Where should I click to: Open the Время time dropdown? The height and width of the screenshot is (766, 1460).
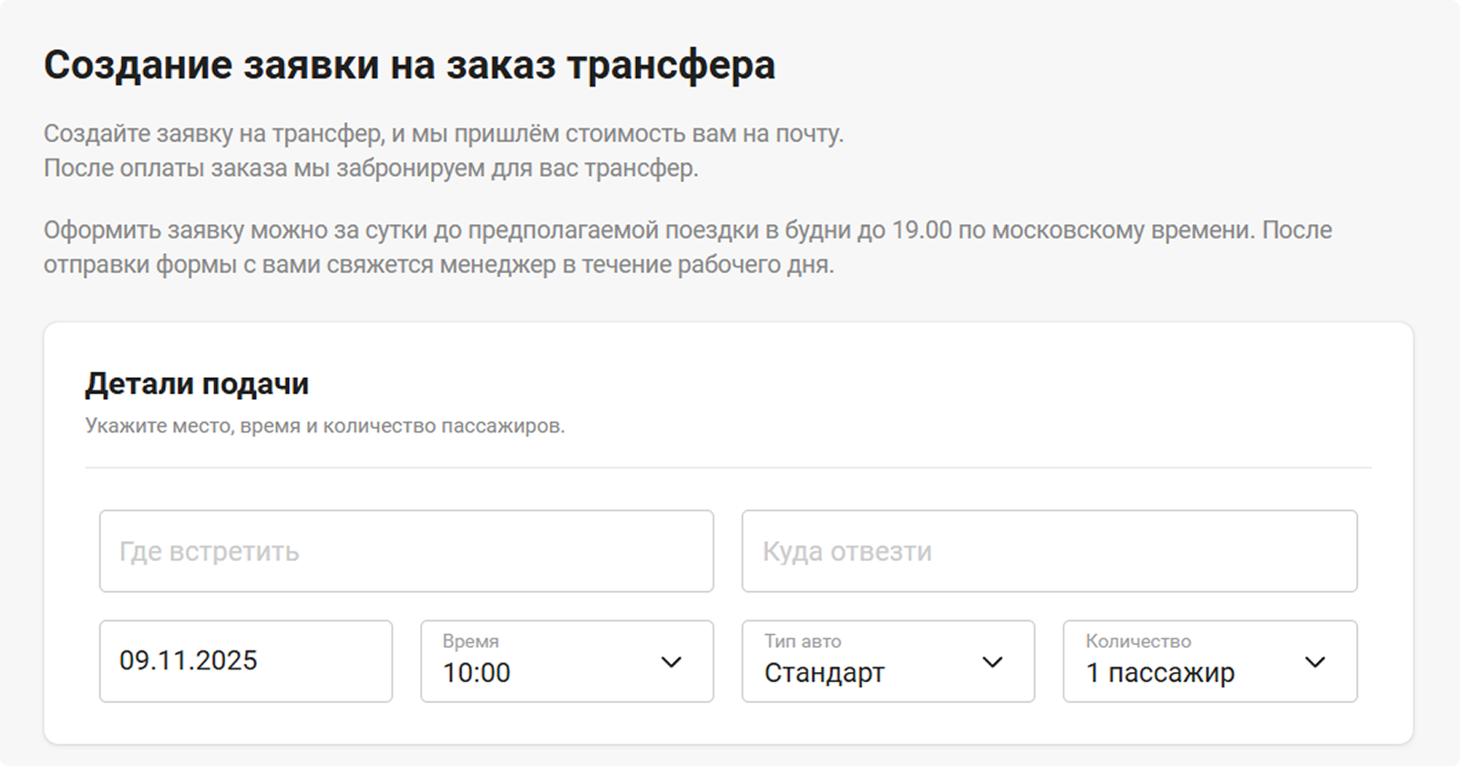[566, 661]
